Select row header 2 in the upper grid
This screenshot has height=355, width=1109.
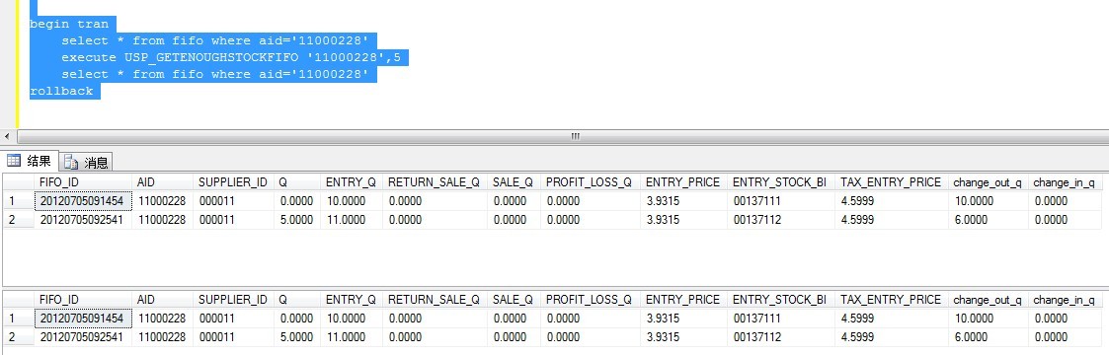(19, 220)
